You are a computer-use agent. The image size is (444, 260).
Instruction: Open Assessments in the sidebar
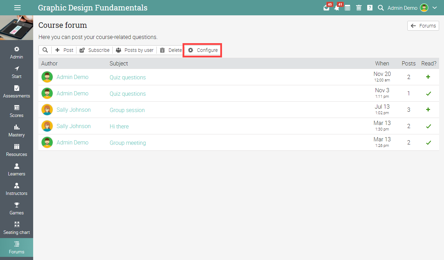tap(16, 92)
